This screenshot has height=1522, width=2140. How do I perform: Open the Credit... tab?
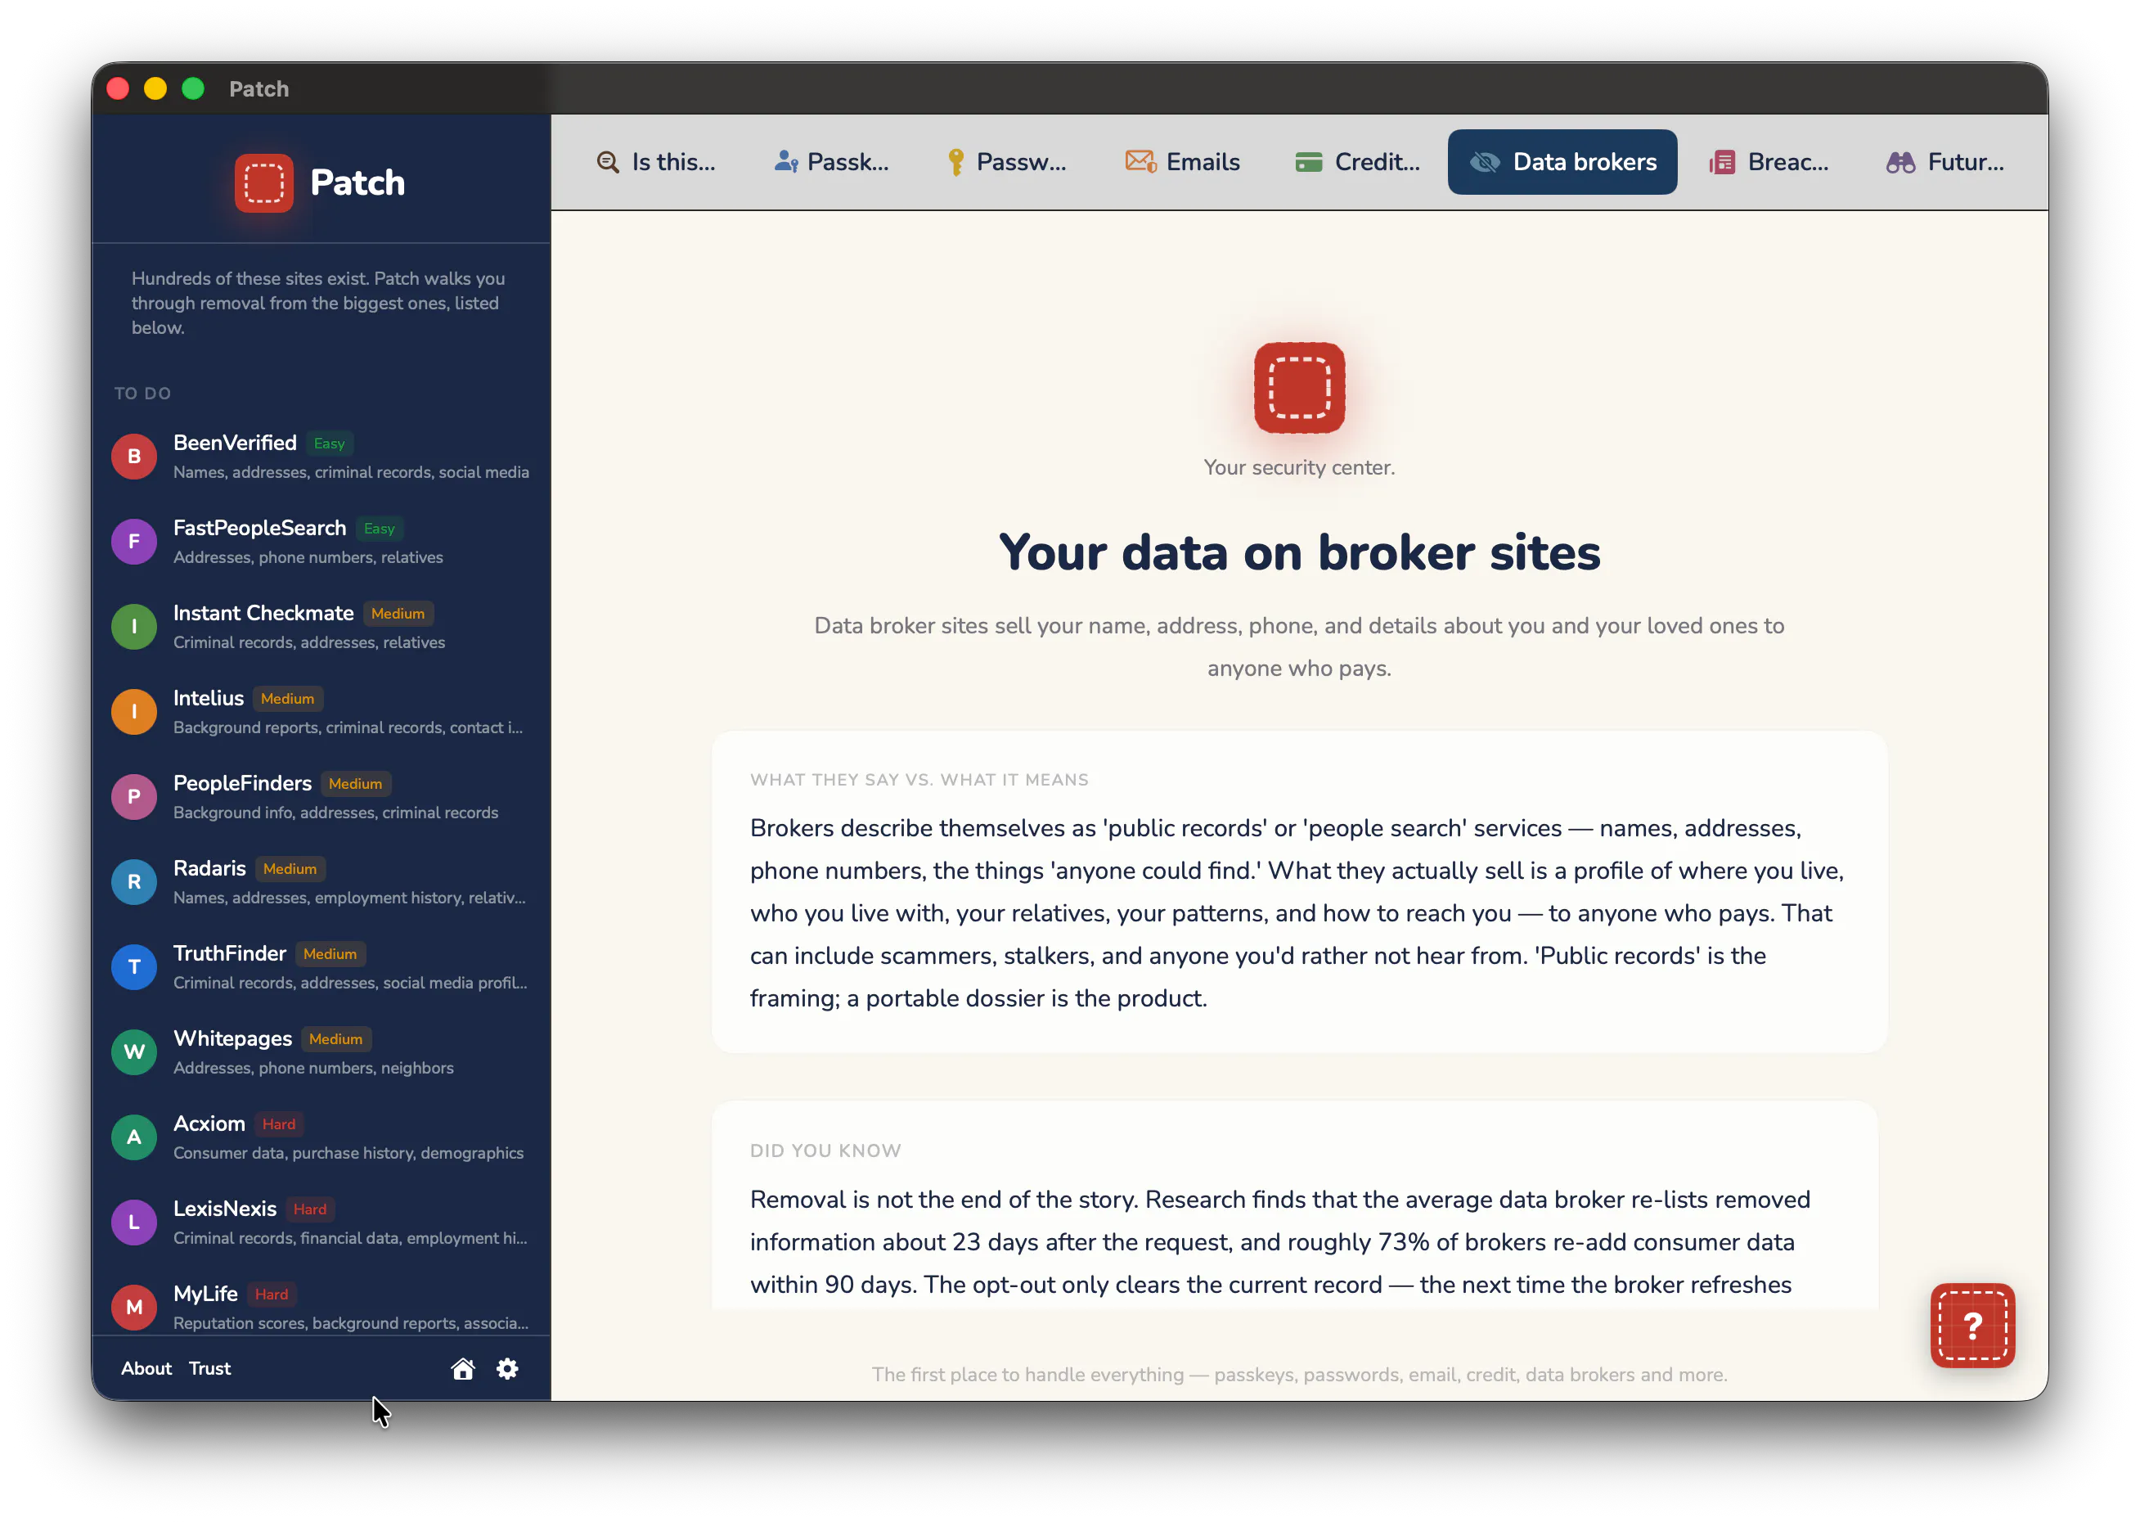click(1356, 162)
